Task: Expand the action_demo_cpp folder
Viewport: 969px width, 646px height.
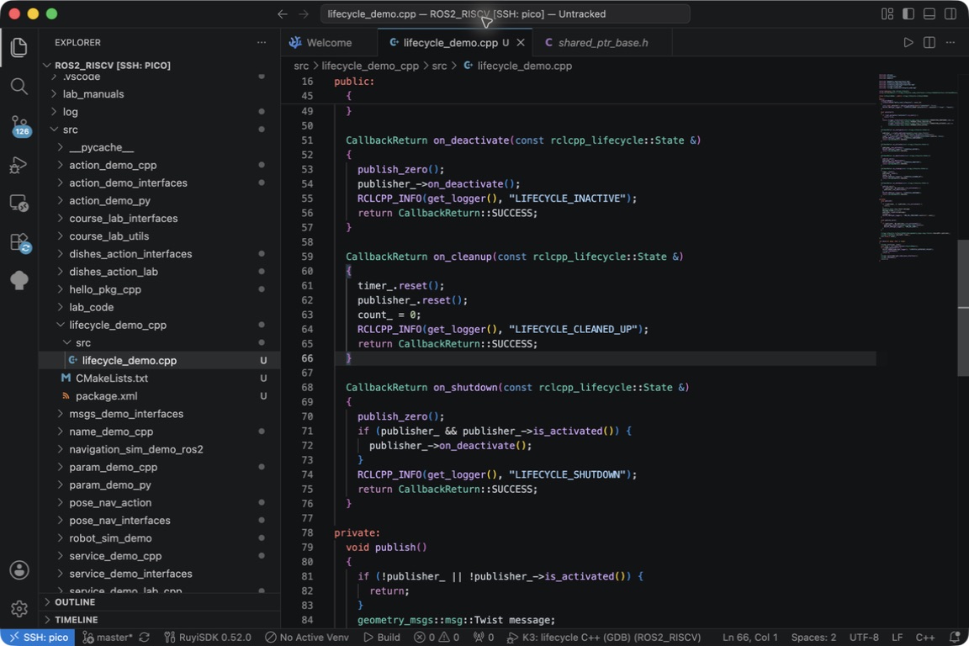Action: [x=160, y=165]
